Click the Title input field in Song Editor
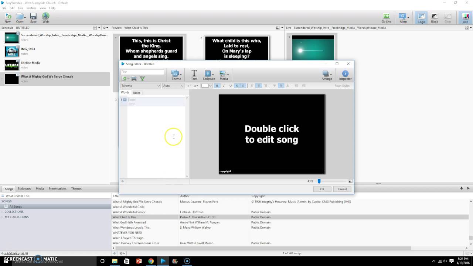 click(x=142, y=72)
